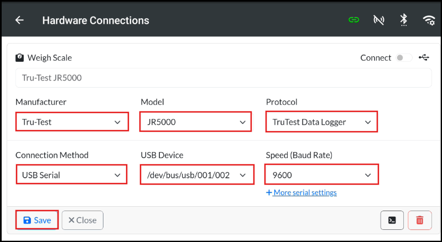
Task: Expand More serial settings link
Action: pos(301,192)
